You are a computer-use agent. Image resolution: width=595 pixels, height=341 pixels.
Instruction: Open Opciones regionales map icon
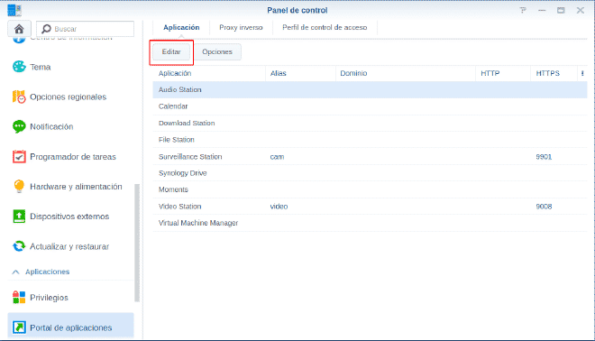19,97
